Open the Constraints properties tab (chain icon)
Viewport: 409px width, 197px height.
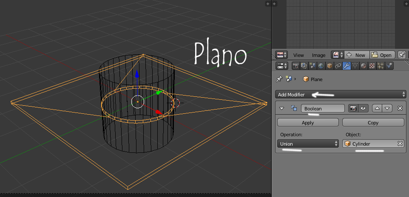pyautogui.click(x=338, y=66)
